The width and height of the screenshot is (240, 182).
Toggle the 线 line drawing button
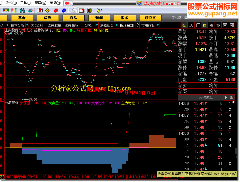(211, 25)
